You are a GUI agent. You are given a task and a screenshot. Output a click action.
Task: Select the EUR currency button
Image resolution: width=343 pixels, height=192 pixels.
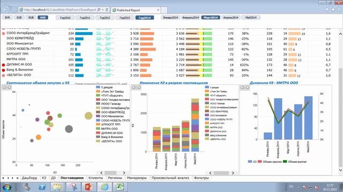coord(19,18)
